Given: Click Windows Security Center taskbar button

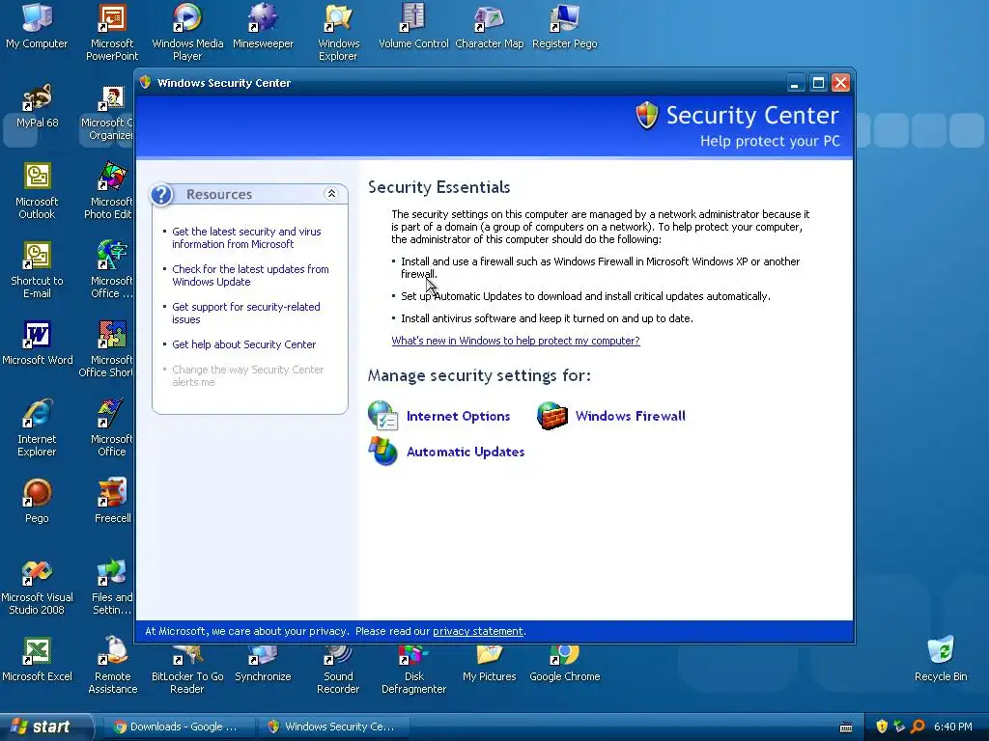Looking at the screenshot, I should click(x=333, y=727).
